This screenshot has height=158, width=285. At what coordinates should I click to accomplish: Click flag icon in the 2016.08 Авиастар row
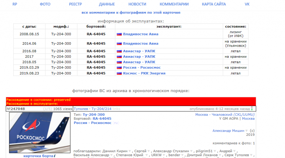point(119,51)
